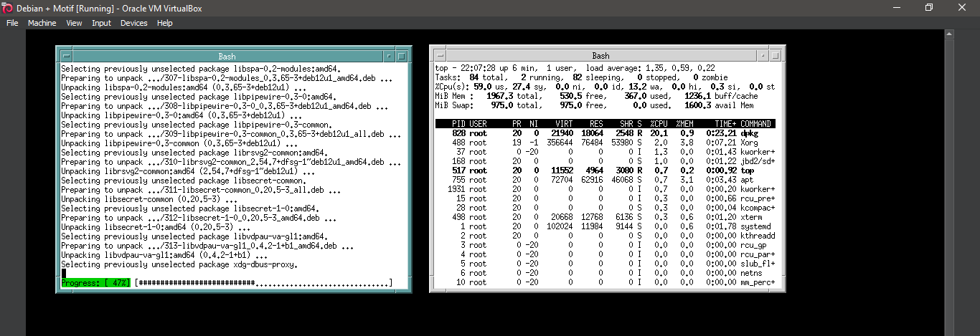Open the Input menu

click(x=101, y=23)
